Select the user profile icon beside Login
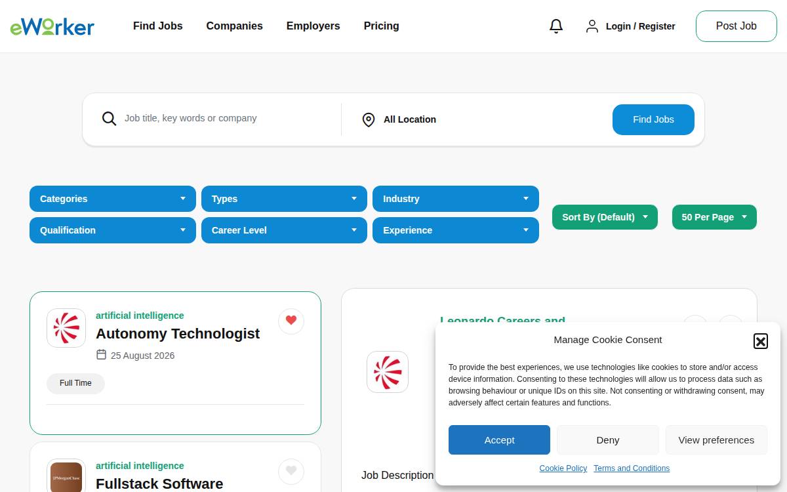787x492 pixels. tap(592, 26)
